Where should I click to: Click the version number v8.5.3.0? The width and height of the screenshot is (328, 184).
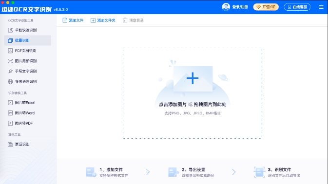coord(60,10)
